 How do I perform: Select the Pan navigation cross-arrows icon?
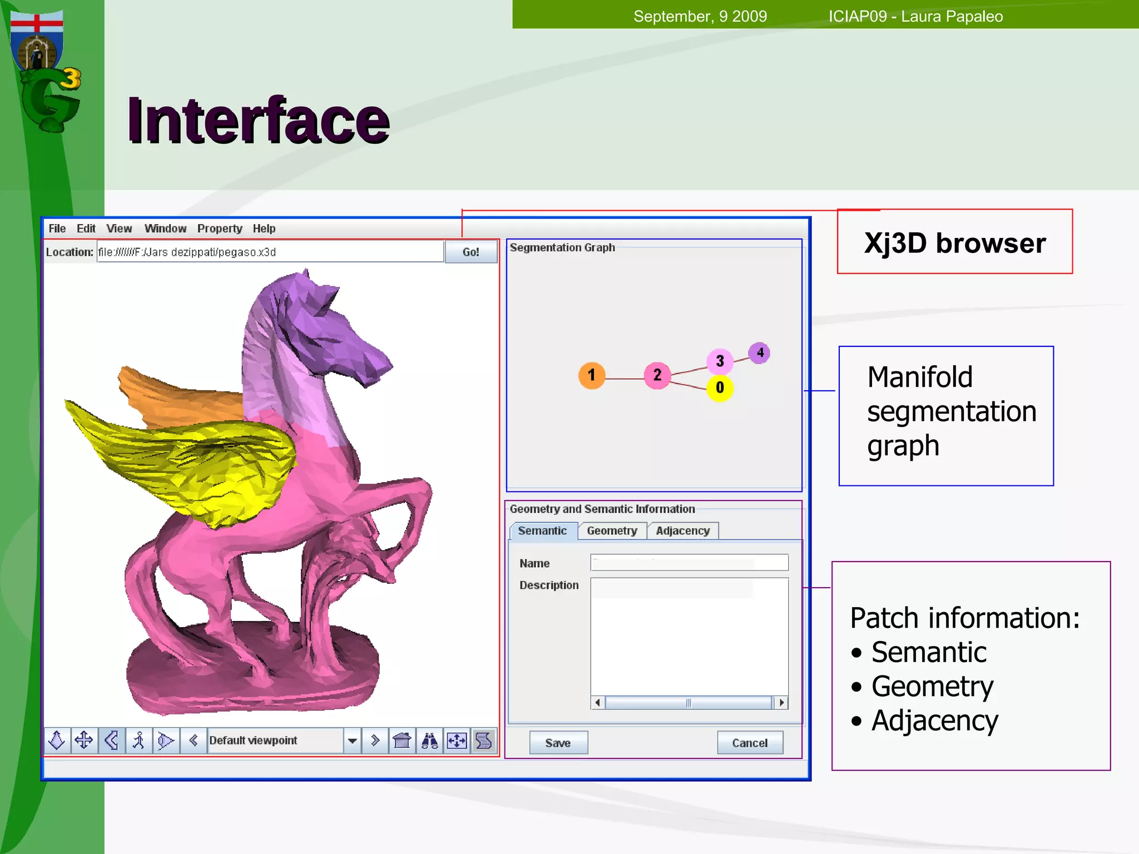point(84,741)
